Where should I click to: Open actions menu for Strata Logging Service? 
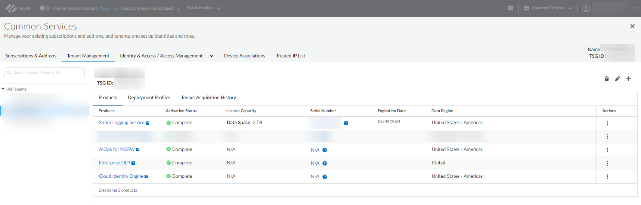(x=607, y=123)
